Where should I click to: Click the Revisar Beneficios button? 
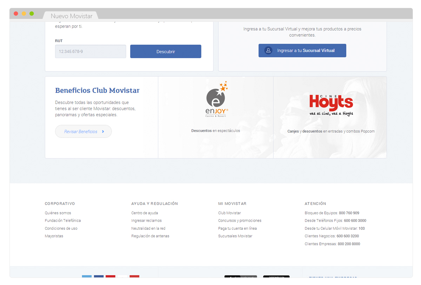coord(83,132)
